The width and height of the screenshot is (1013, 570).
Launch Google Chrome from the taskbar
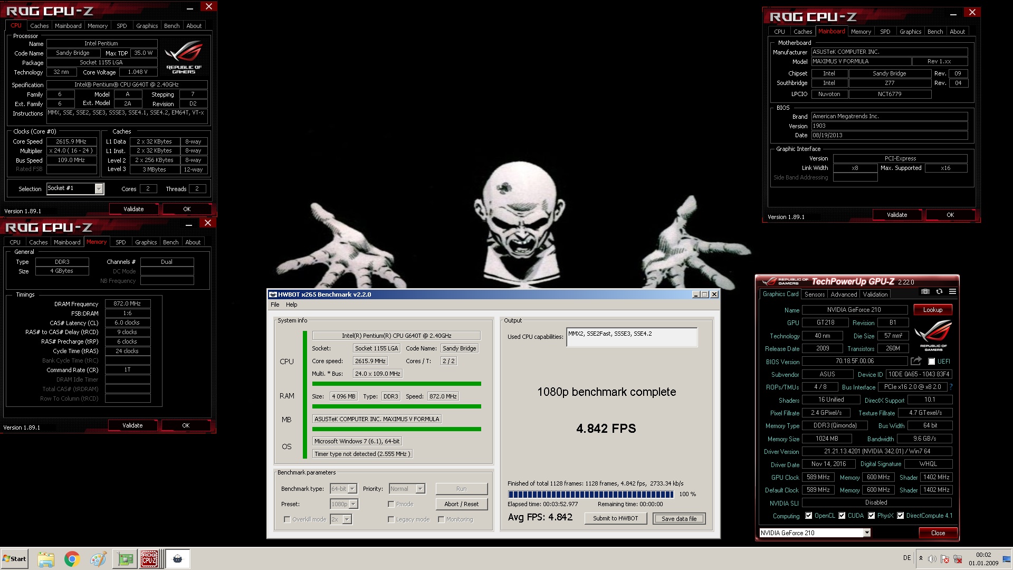point(72,559)
